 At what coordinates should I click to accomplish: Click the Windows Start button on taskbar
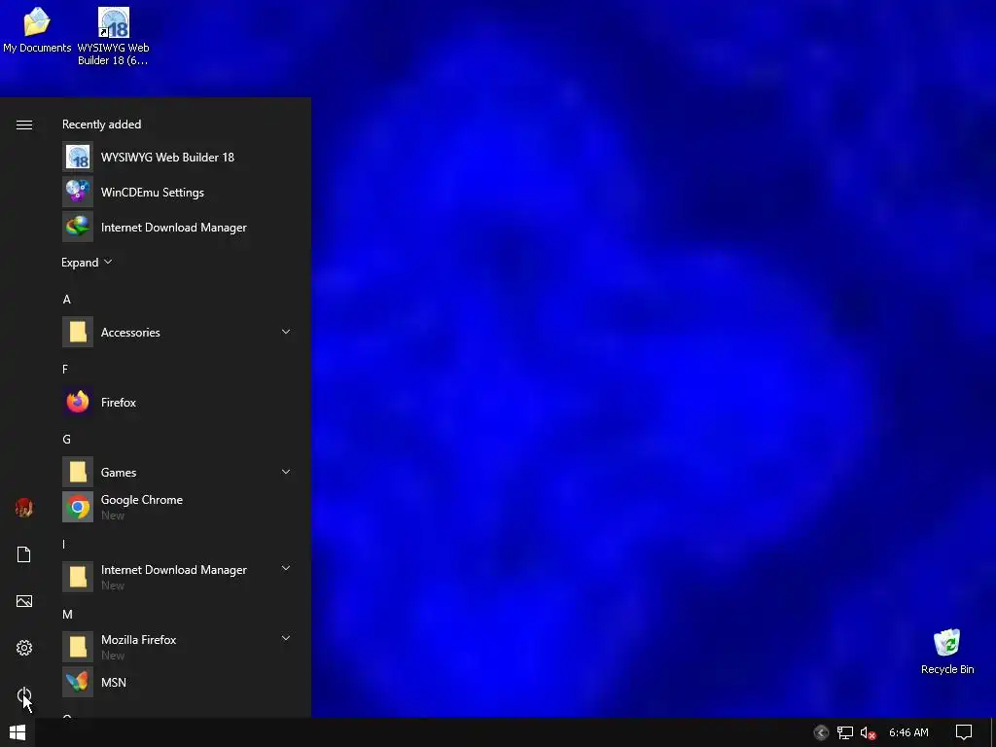click(x=18, y=732)
